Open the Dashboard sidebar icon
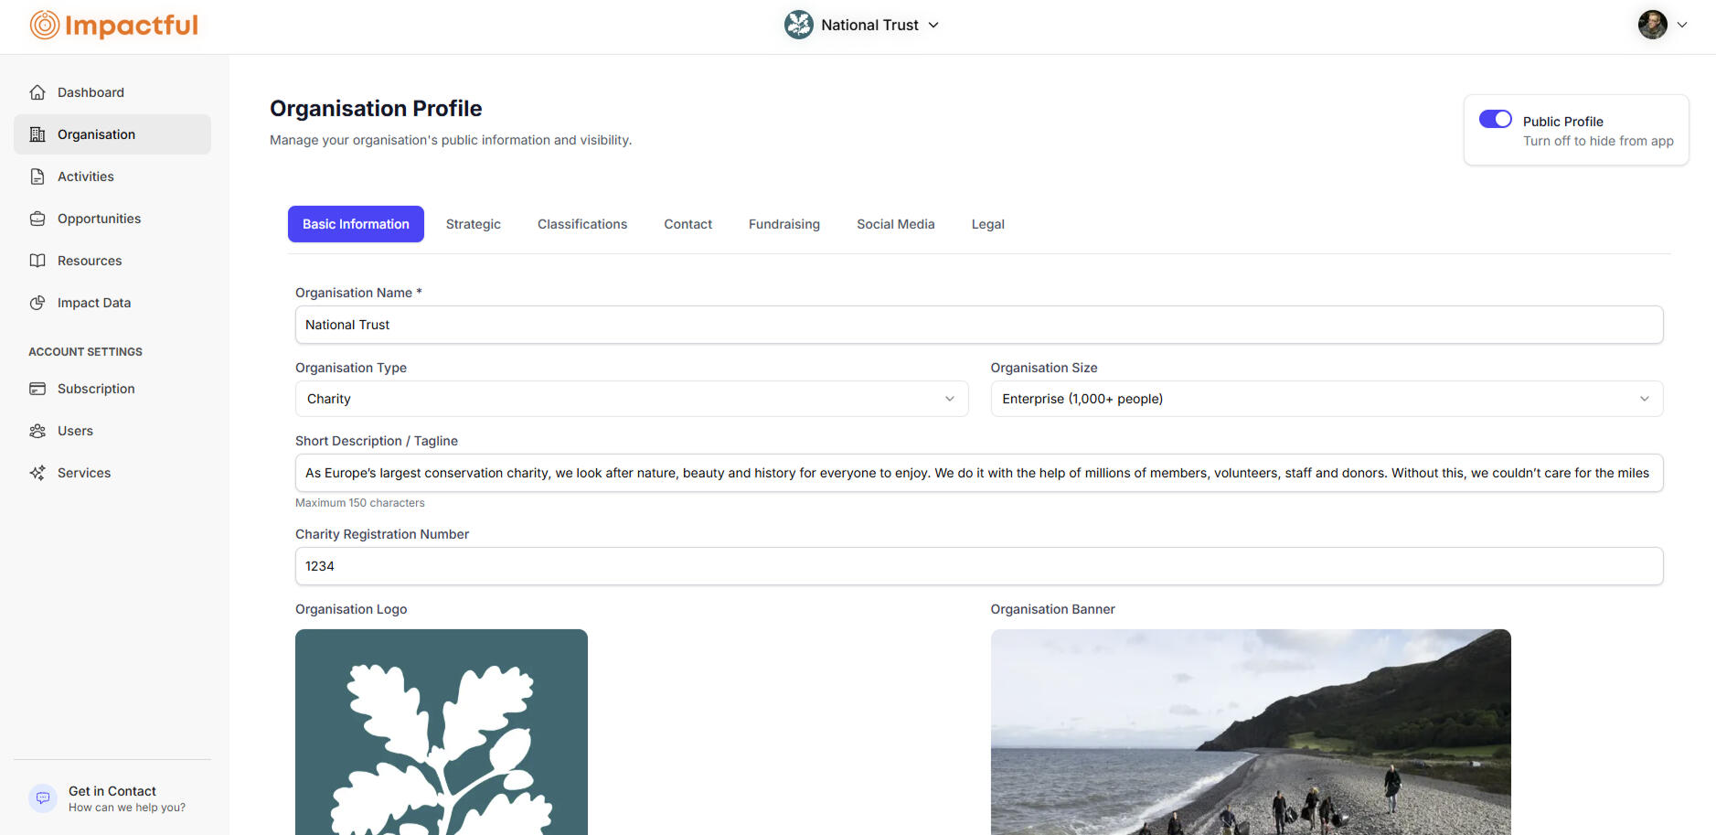Image resolution: width=1716 pixels, height=835 pixels. (x=37, y=91)
